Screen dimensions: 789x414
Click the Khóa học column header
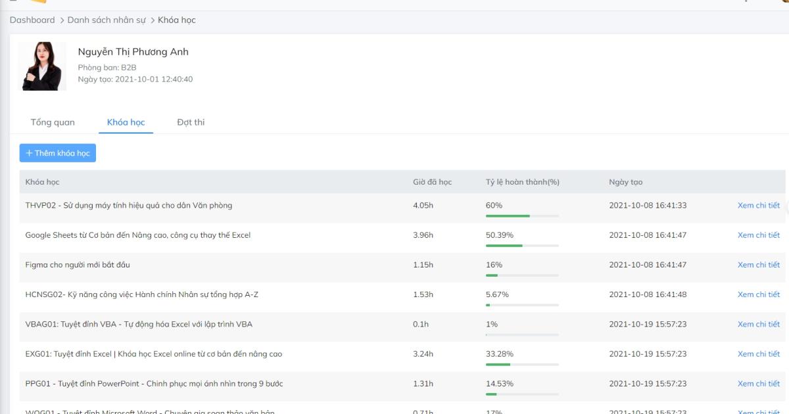pos(42,182)
